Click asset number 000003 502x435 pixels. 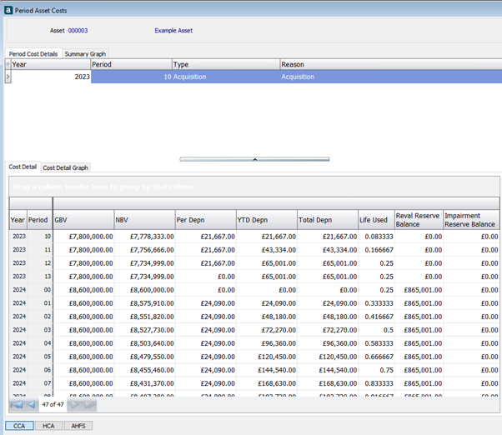pos(78,30)
